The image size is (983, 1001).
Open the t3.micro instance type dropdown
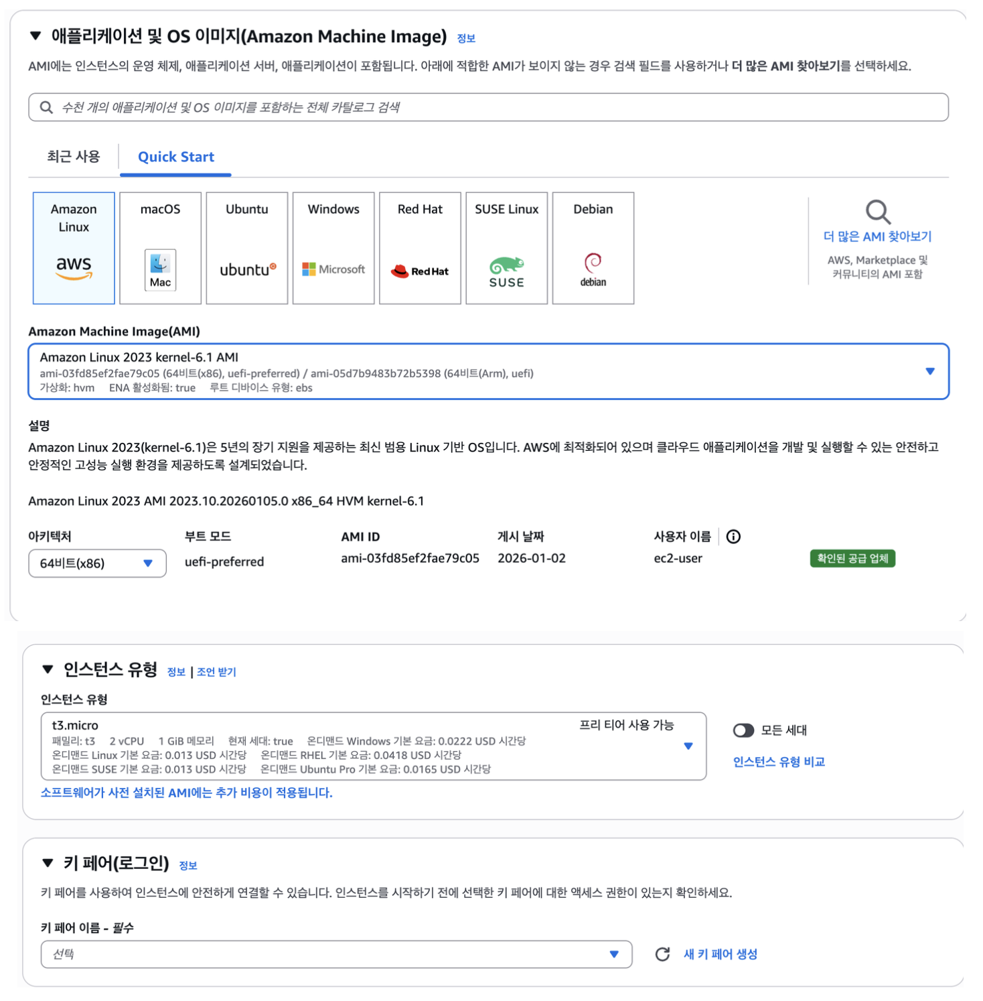pos(374,746)
